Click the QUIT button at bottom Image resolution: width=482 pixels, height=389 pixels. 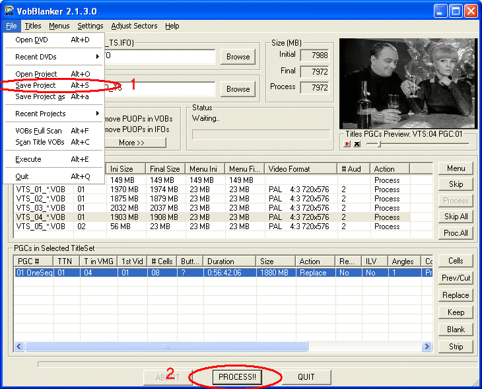(x=306, y=377)
